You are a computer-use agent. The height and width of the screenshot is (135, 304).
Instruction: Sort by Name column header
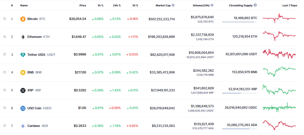pos(24,5)
